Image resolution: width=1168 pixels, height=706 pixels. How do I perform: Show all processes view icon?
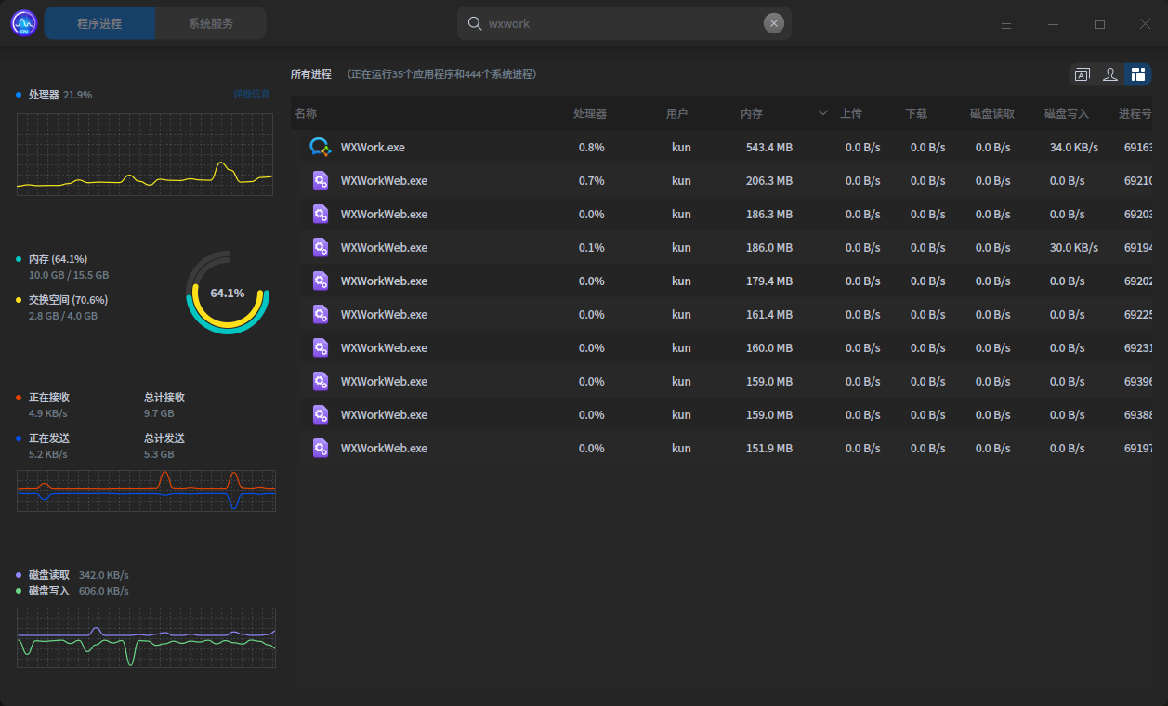click(x=1137, y=74)
